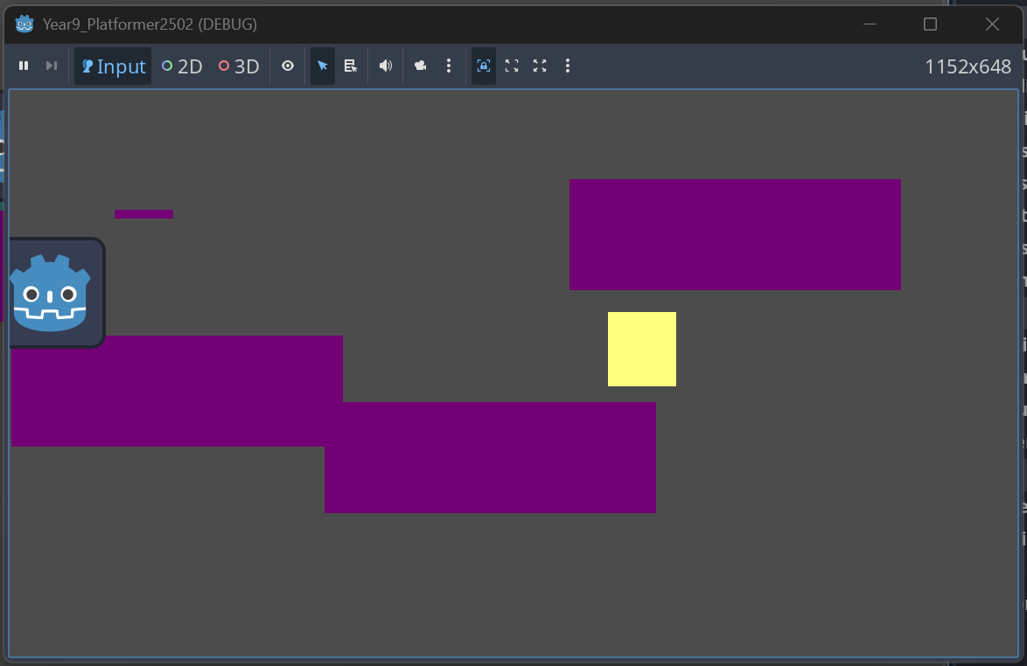The image size is (1027, 666).
Task: Open camera override options menu
Action: pyautogui.click(x=449, y=66)
